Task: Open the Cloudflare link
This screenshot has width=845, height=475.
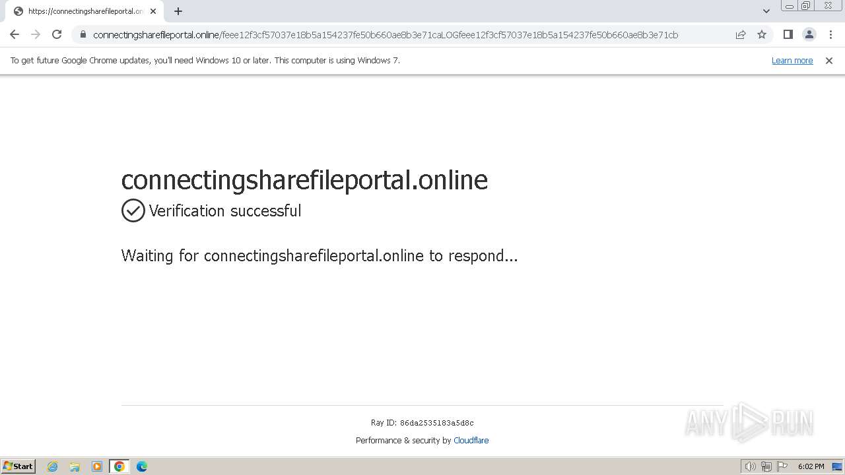Action: (x=471, y=440)
